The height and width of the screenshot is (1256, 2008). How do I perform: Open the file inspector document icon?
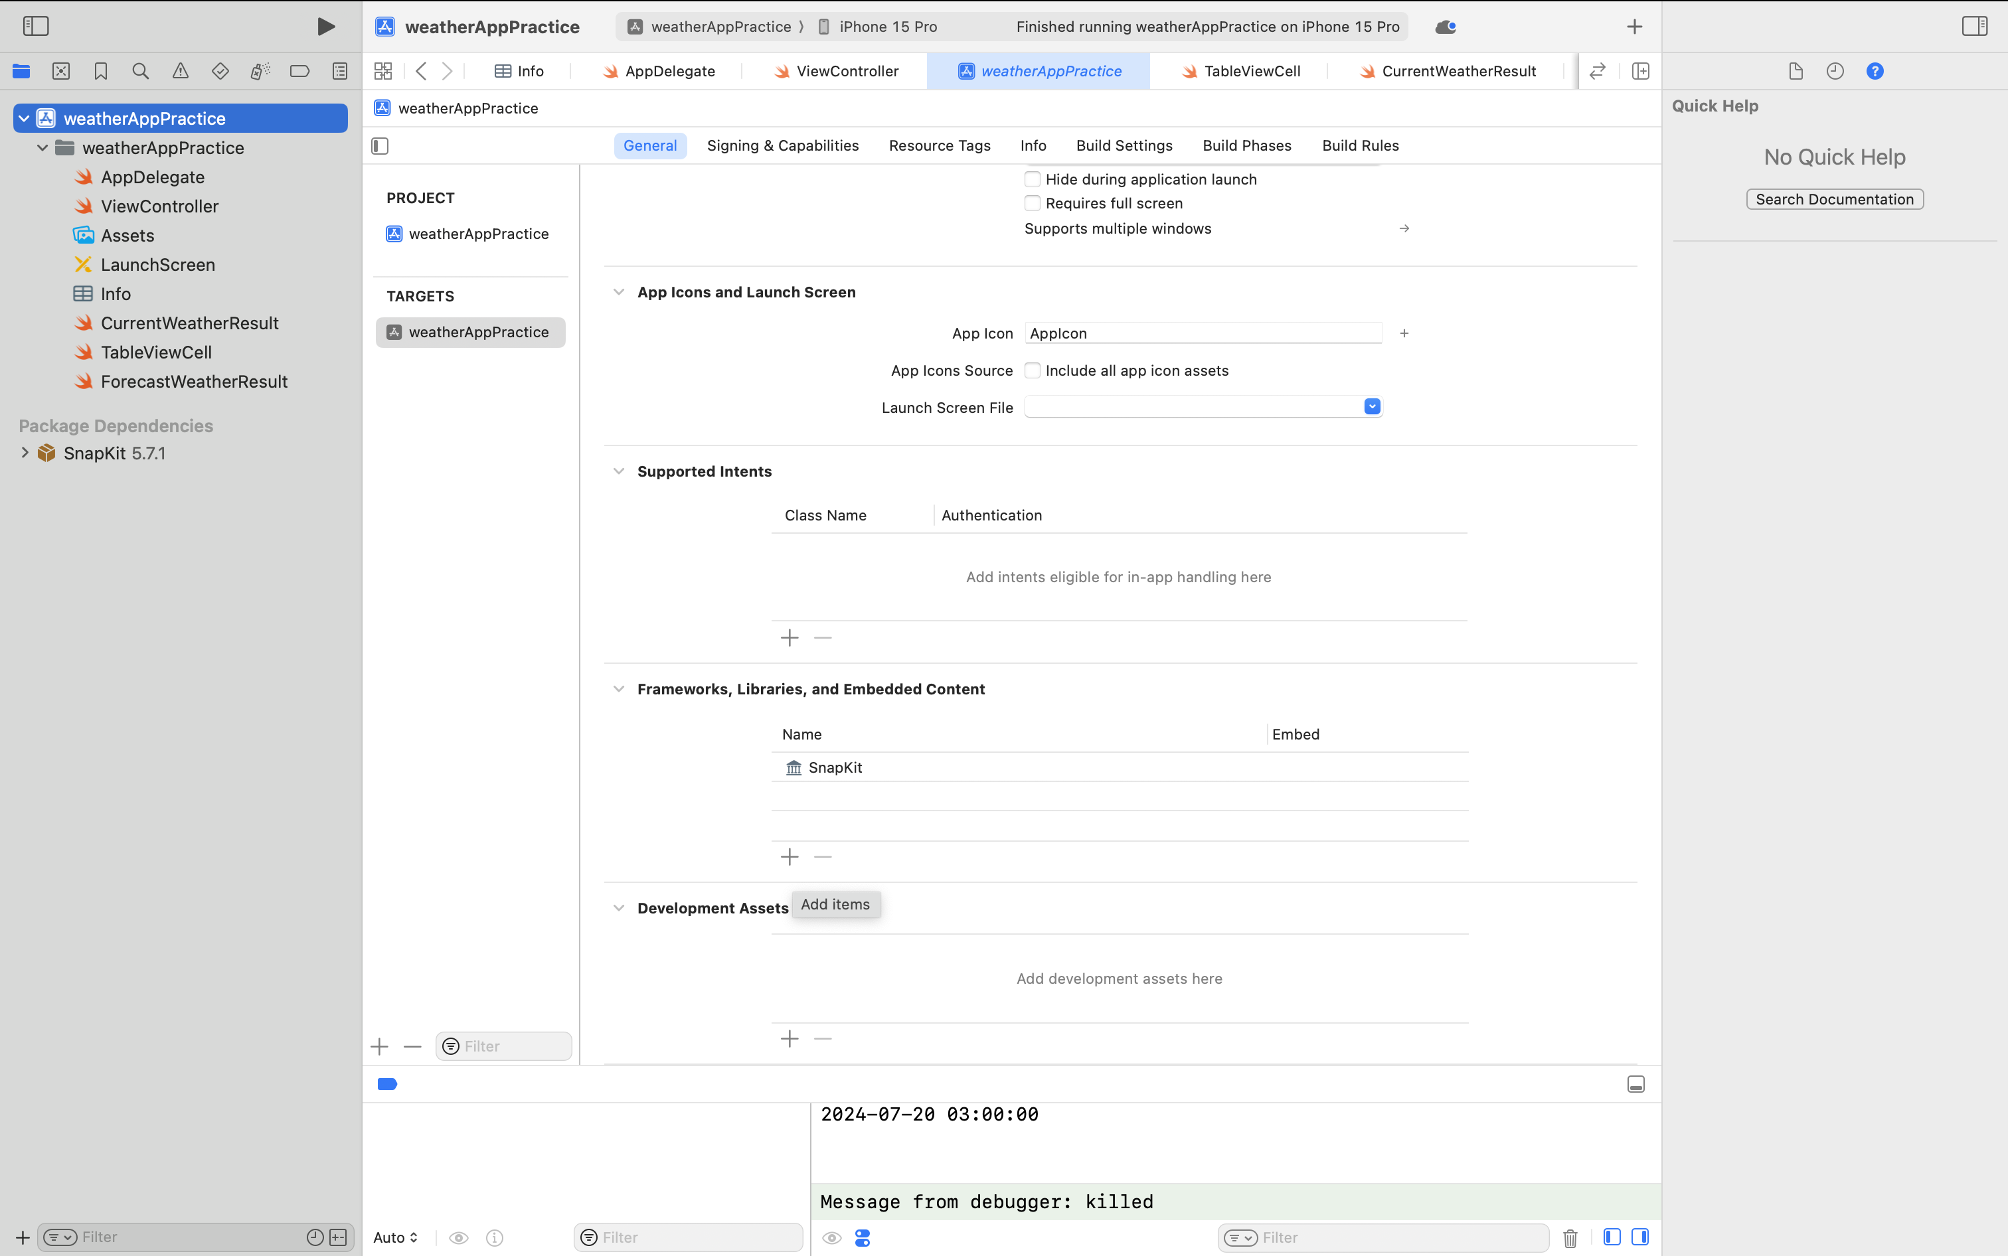(x=1796, y=72)
